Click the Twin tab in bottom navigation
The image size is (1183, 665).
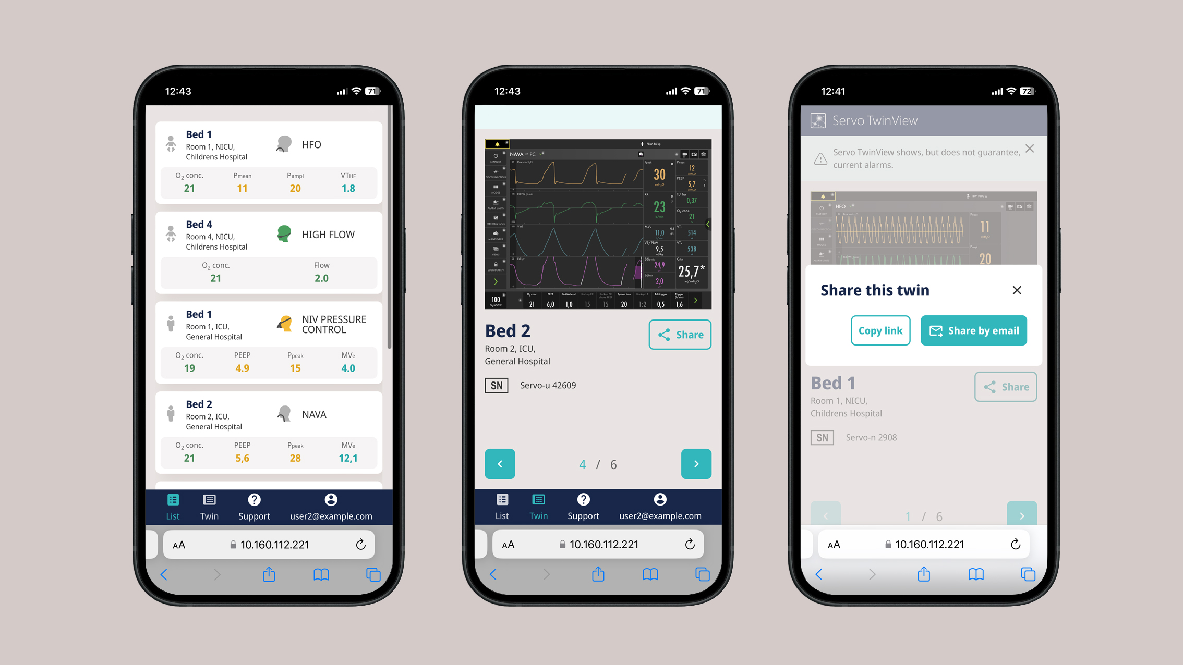click(x=210, y=508)
